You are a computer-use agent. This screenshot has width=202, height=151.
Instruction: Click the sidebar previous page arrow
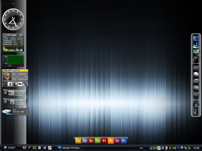point(4,4)
